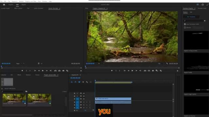Open the Effect Controls panel tab
Viewport: 209px width, 117px height.
tap(18, 8)
